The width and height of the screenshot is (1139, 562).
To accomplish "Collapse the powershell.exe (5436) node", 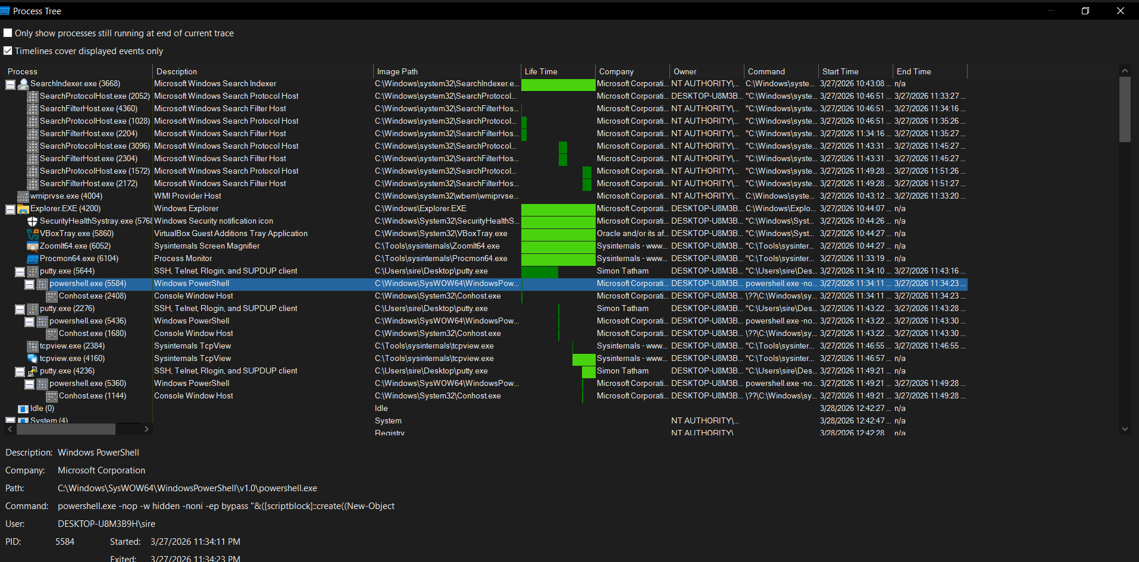I will coord(29,322).
